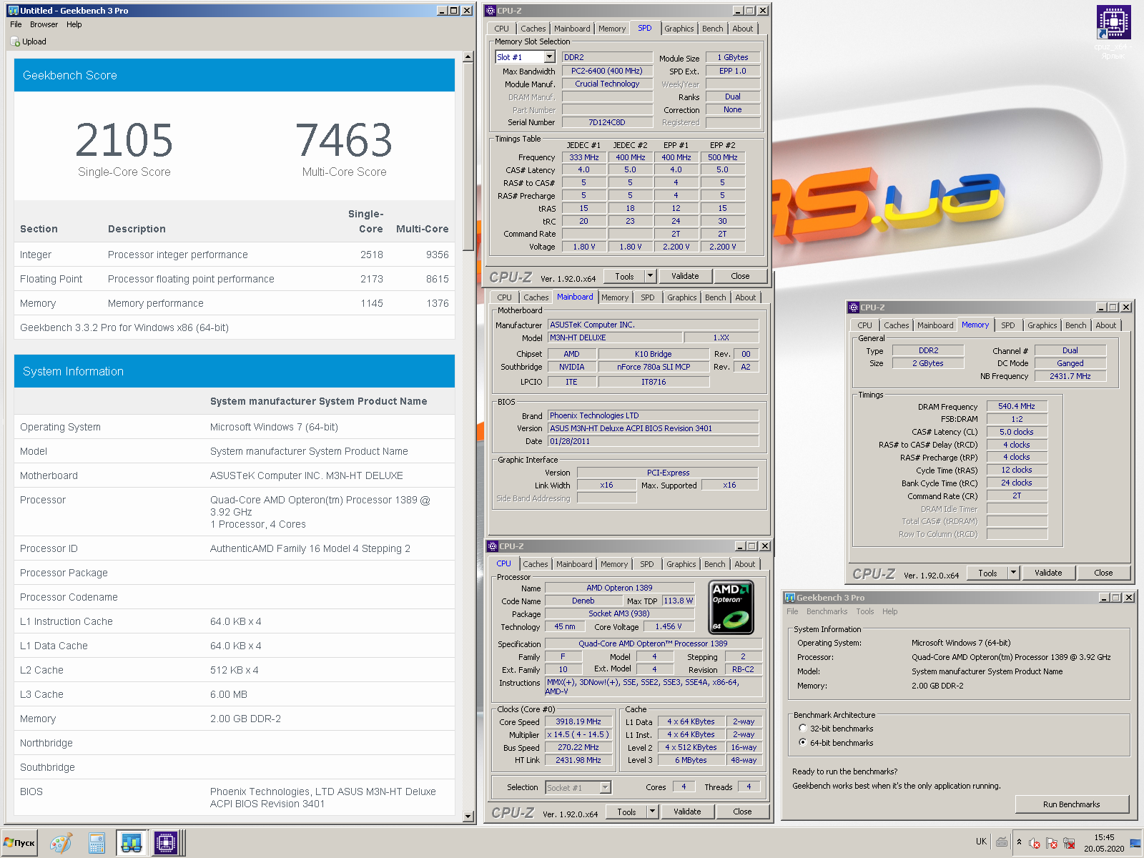Click the Geekbench vertical scrollbar thumb
The image size is (1144, 858).
click(x=468, y=156)
